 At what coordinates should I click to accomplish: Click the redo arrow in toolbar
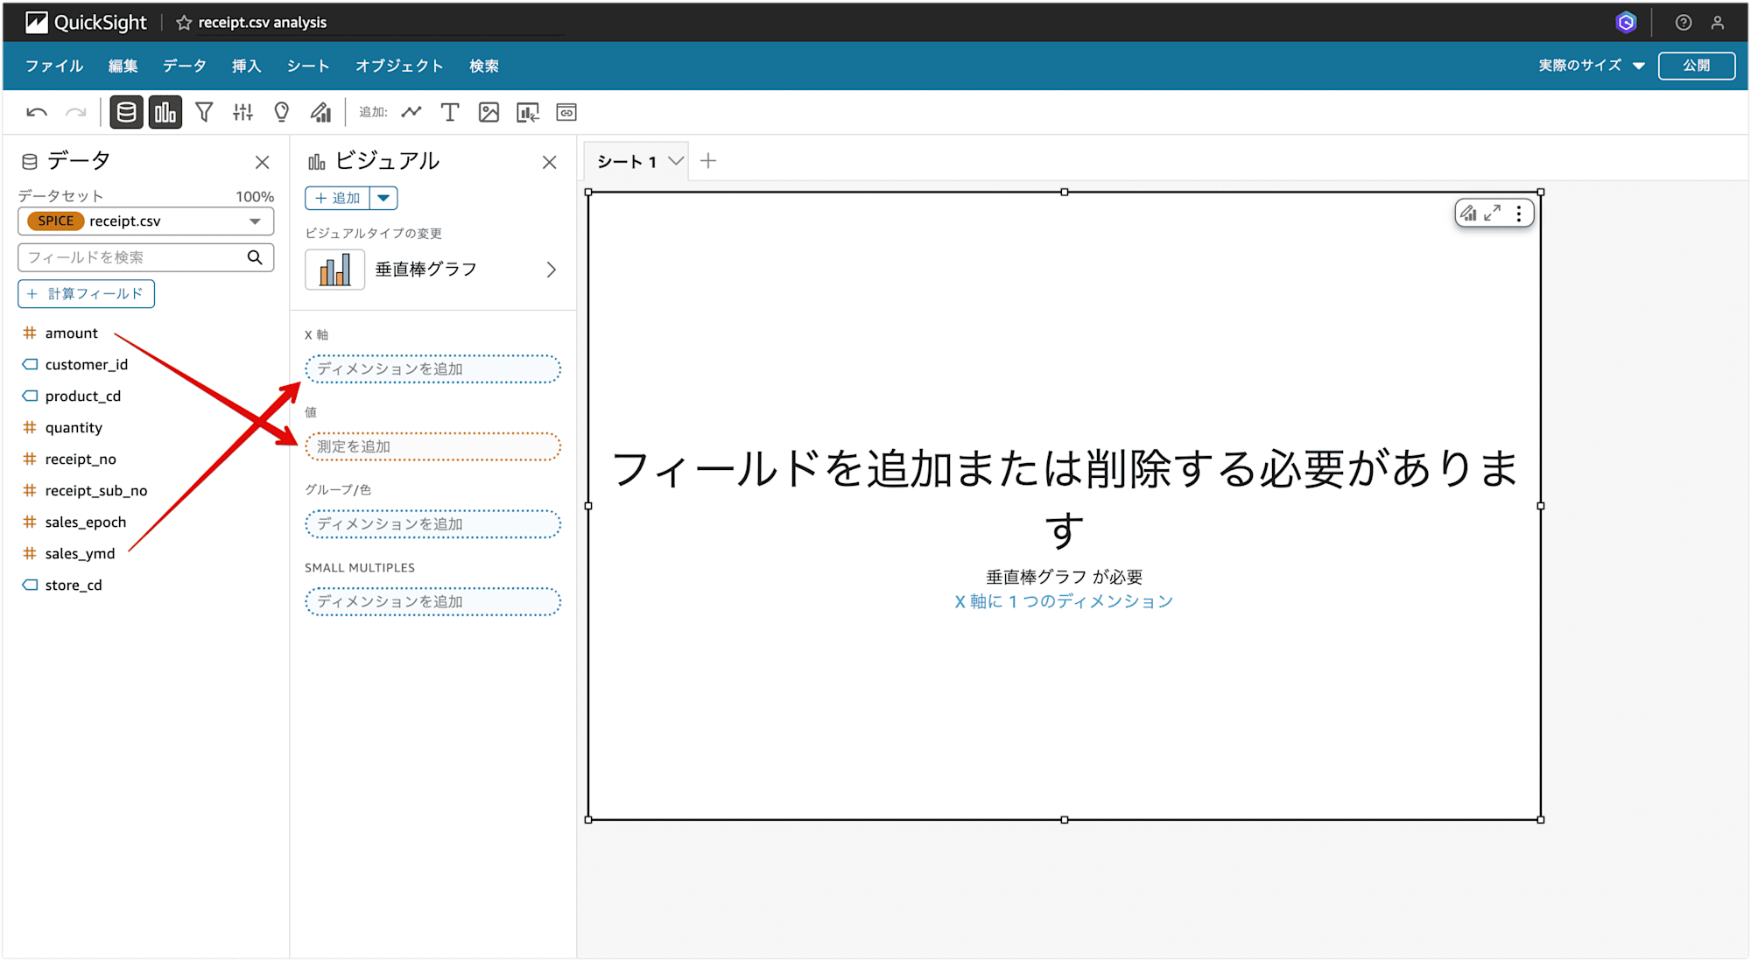tap(76, 112)
